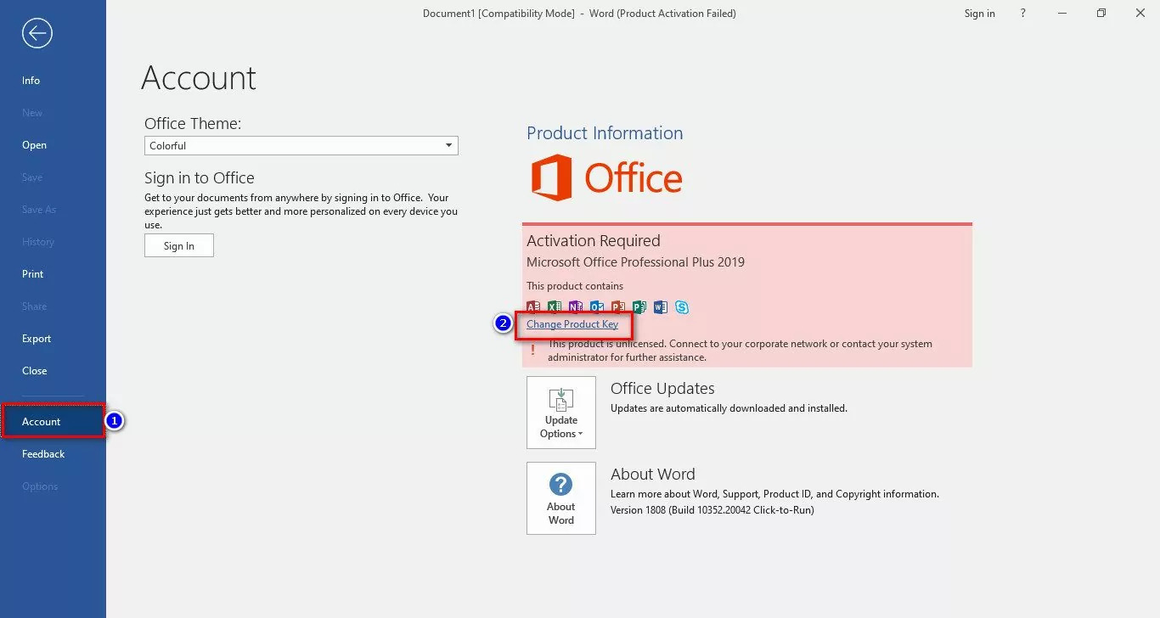Click the History sidebar item
This screenshot has height=618, width=1160.
point(53,242)
